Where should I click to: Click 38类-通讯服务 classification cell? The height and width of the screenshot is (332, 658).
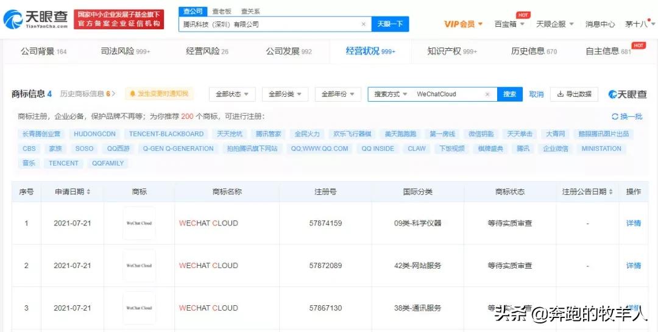[x=418, y=308]
